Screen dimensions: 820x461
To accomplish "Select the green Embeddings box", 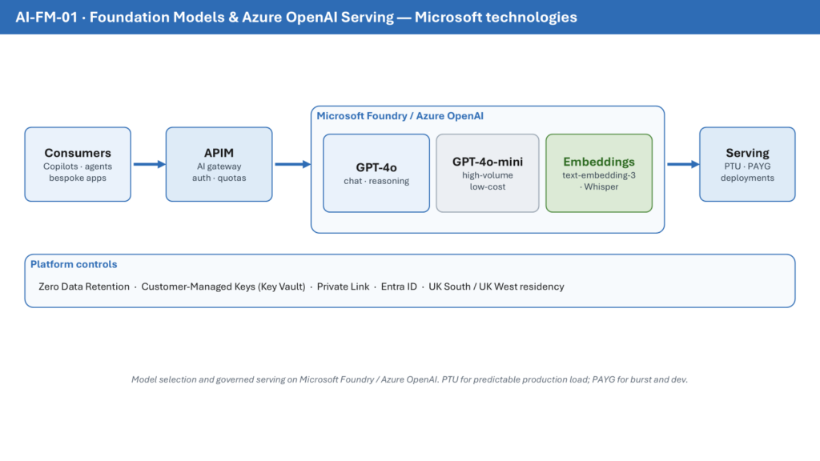I will coord(599,173).
